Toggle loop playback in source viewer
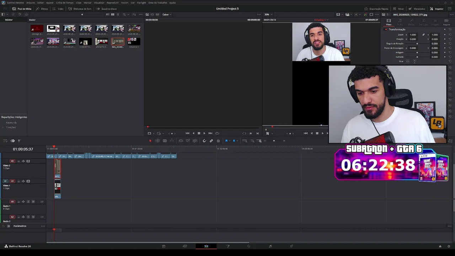 pos(217,133)
